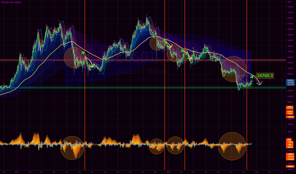The height and width of the screenshot is (174, 296).
Task: Select the orange -8946.3 oscillator value tag
Action: (x=290, y=166)
